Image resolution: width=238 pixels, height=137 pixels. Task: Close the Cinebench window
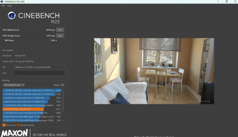click(x=235, y=2)
